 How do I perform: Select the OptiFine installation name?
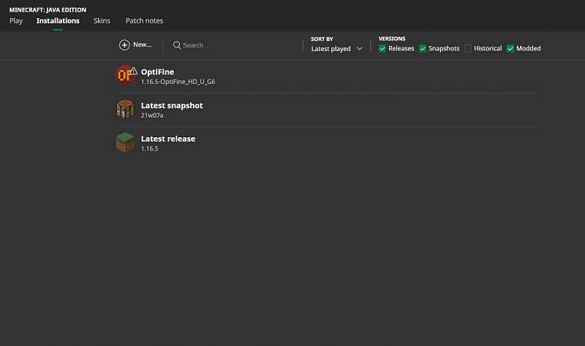coord(157,72)
